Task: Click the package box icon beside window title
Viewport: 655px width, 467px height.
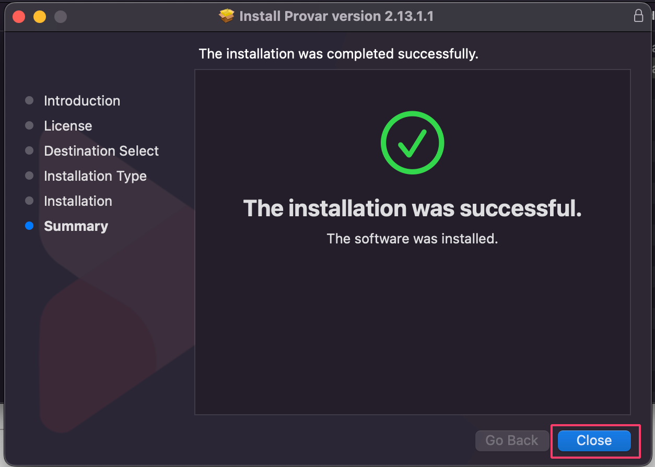Action: [227, 16]
